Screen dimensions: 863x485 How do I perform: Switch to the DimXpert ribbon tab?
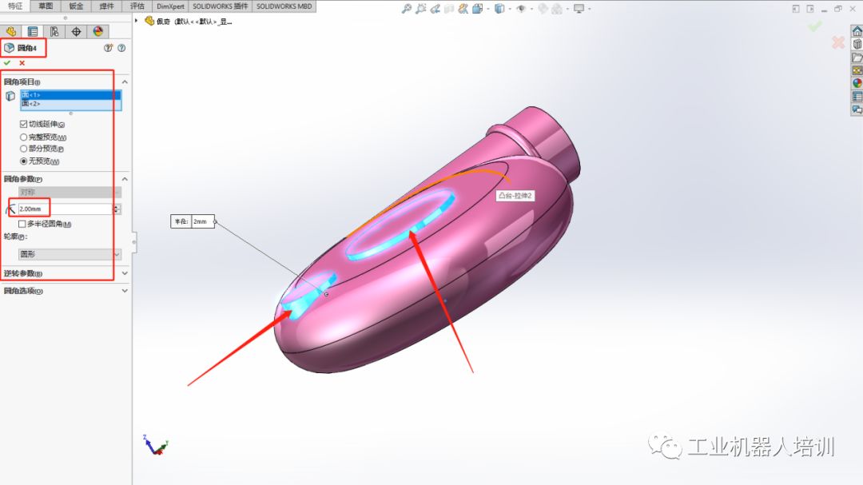170,6
